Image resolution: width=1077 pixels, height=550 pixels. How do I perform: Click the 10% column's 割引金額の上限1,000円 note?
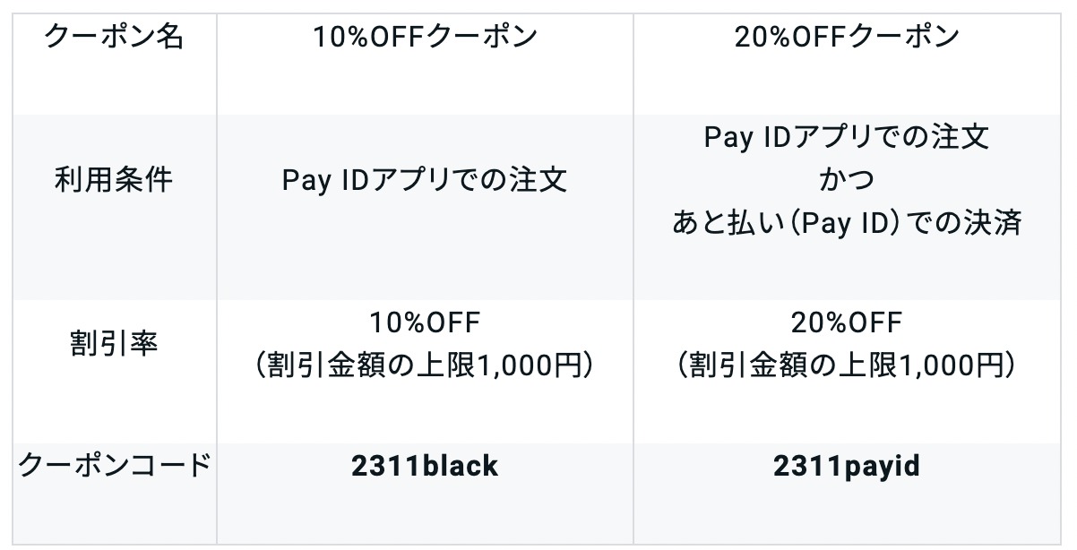coord(425,365)
